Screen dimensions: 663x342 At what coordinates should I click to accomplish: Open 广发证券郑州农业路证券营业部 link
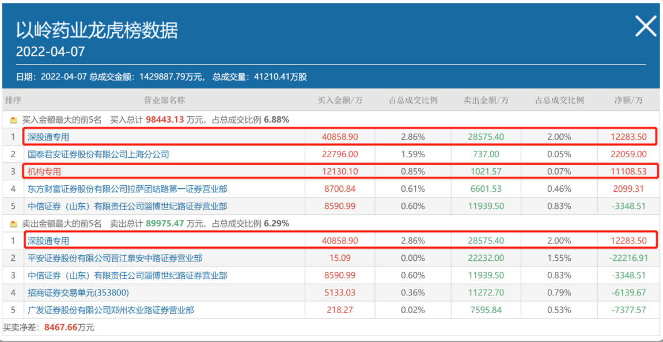coord(111,310)
